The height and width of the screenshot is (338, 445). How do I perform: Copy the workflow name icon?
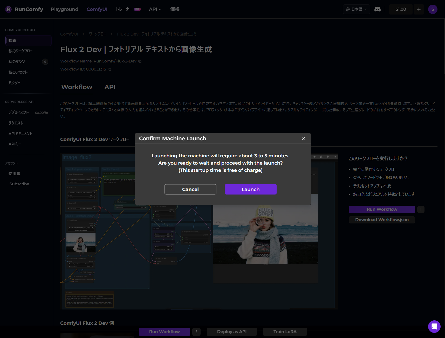point(140,61)
